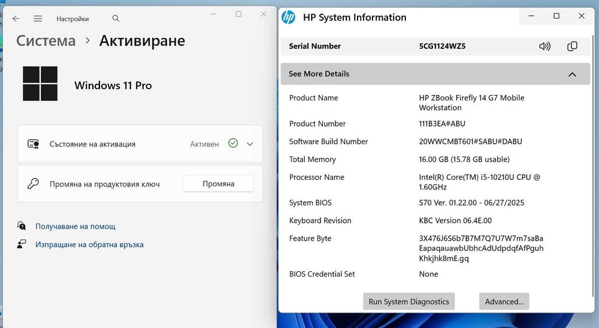Click product name HP ZBook Firefly value

click(x=471, y=103)
